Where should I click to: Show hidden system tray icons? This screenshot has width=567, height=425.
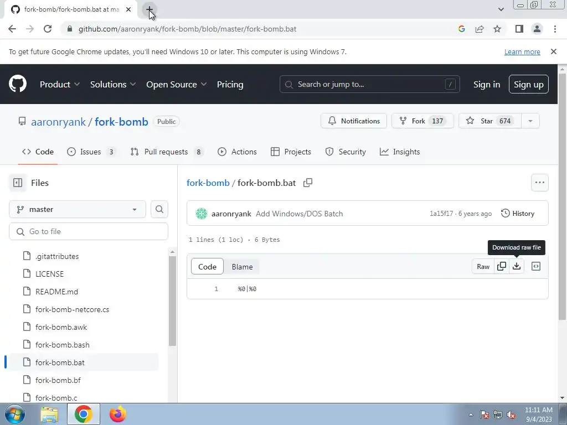(x=471, y=414)
